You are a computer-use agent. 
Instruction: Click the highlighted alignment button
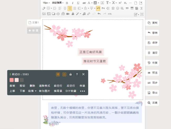point(70,8)
